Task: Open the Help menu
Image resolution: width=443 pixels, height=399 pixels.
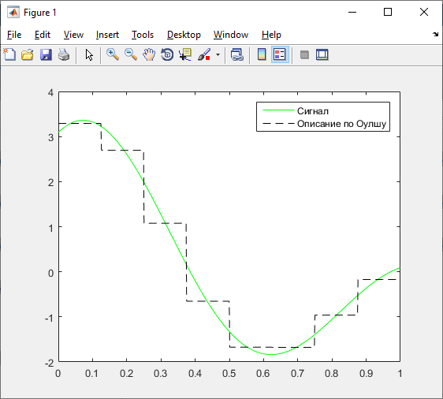Action: [271, 35]
